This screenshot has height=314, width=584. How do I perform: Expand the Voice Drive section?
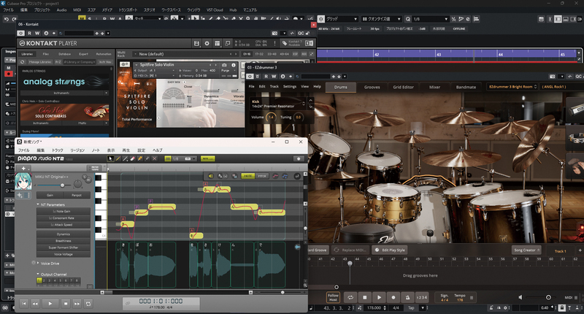pyautogui.click(x=38, y=263)
